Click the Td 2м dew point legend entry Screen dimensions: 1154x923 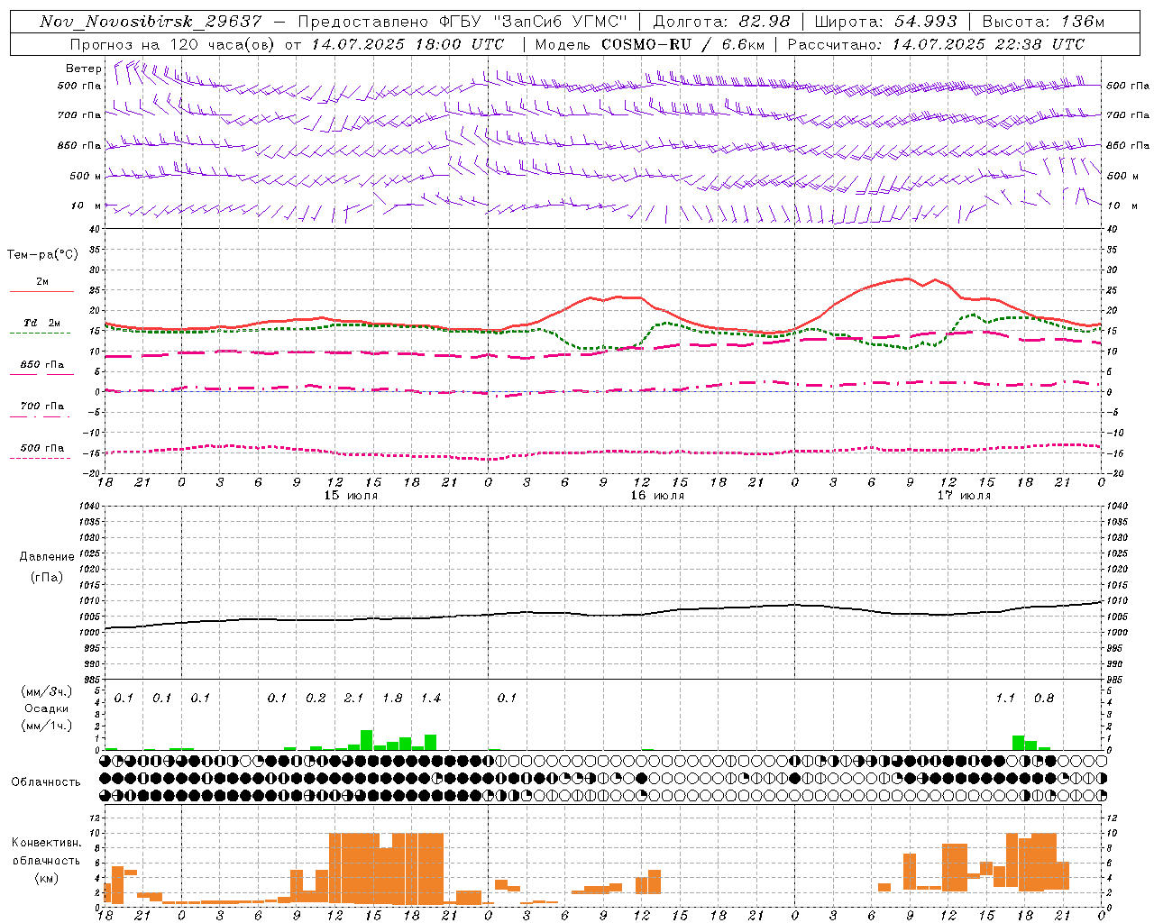coord(41,323)
